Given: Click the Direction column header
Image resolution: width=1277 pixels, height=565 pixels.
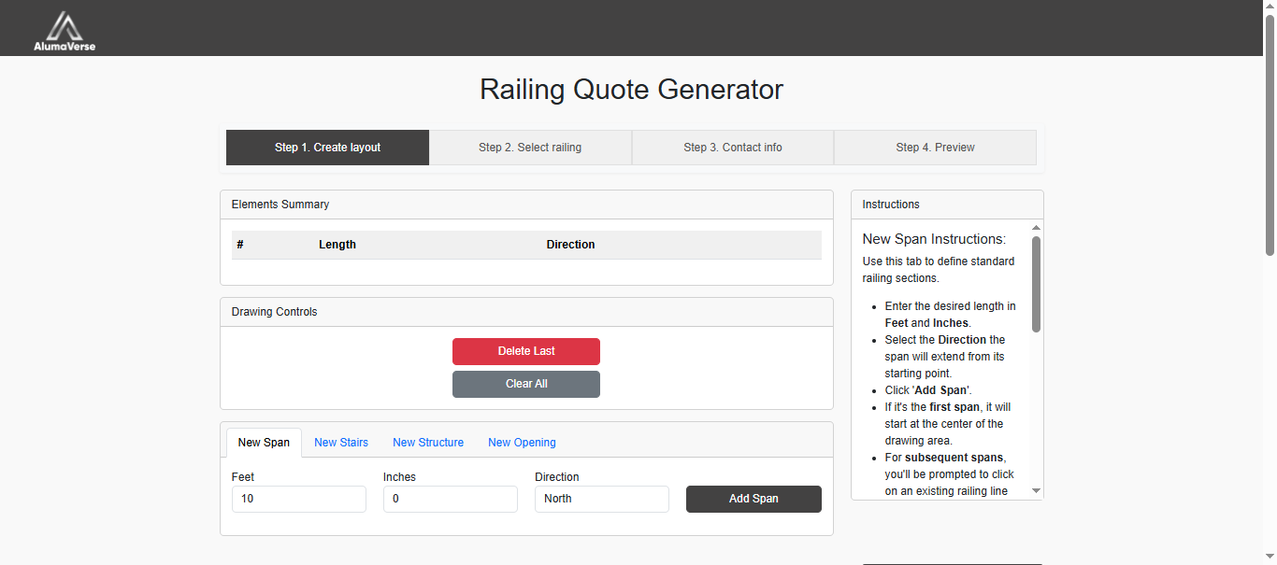Looking at the screenshot, I should 570,244.
